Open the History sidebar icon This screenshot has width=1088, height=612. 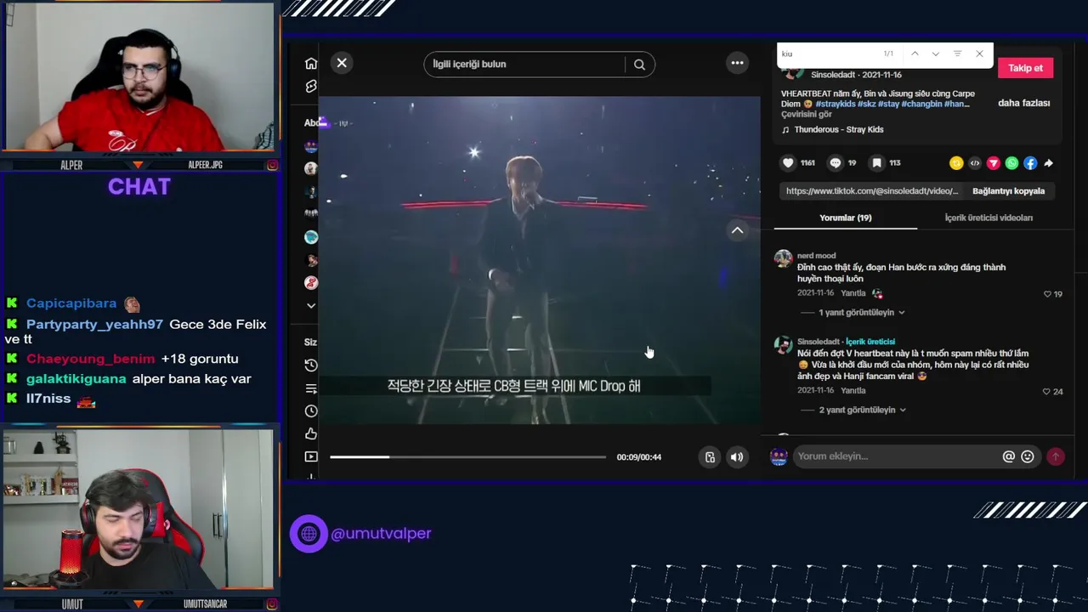[x=311, y=365]
